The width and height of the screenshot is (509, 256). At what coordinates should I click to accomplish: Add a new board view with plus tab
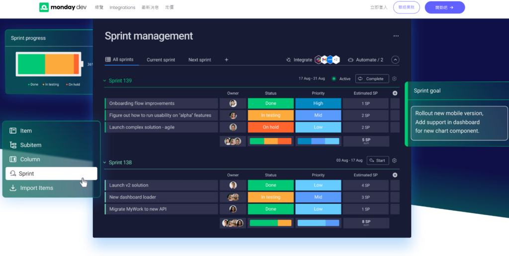226,60
